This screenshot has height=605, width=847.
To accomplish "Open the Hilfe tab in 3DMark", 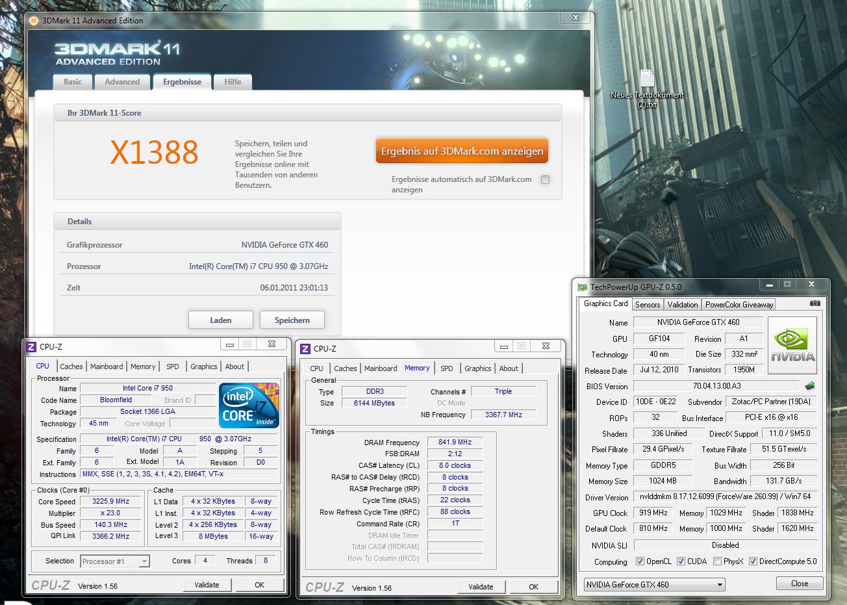I will point(233,82).
